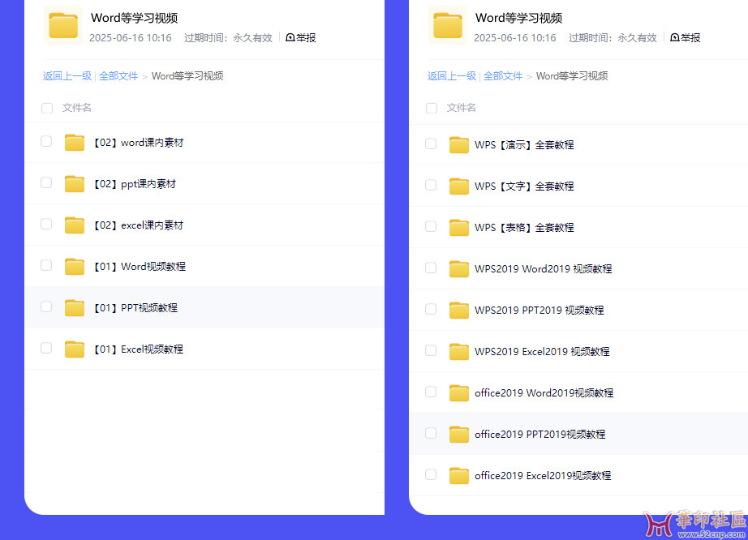Click the 文件名 column header in right panel
Viewport: 748px width, 540px height.
(x=462, y=108)
